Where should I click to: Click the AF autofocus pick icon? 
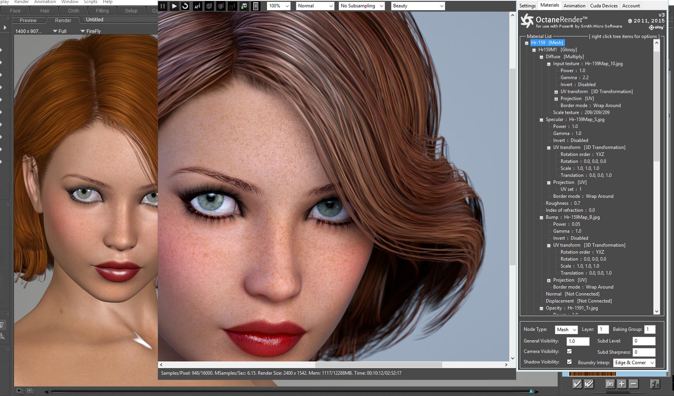tap(198, 6)
